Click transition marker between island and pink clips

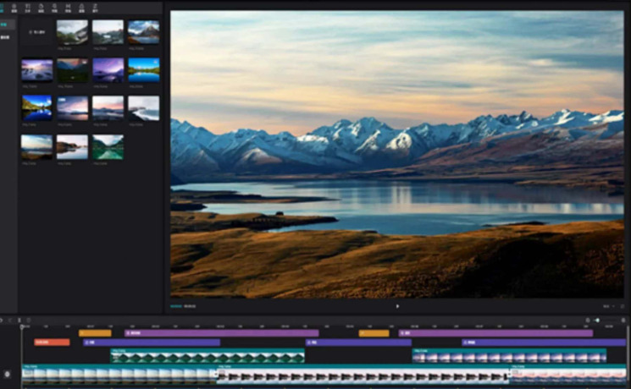pos(509,375)
